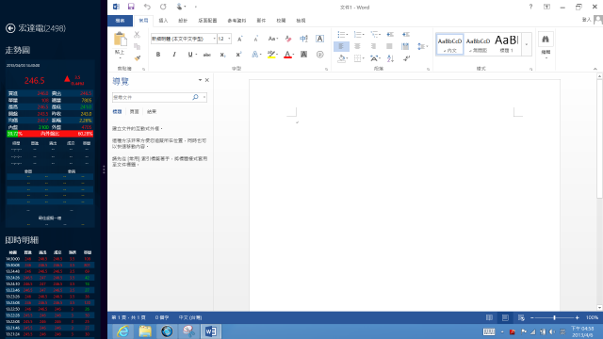The image size is (603, 339).
Task: Apply the Heading 1 AaBl style
Action: coord(507,44)
